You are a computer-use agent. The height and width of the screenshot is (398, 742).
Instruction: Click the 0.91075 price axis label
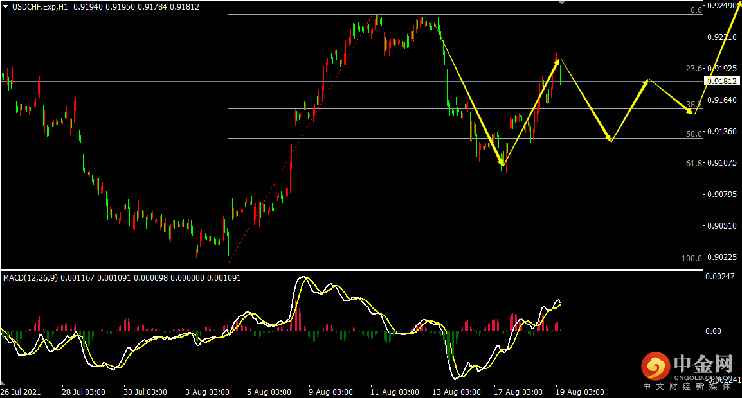722,163
